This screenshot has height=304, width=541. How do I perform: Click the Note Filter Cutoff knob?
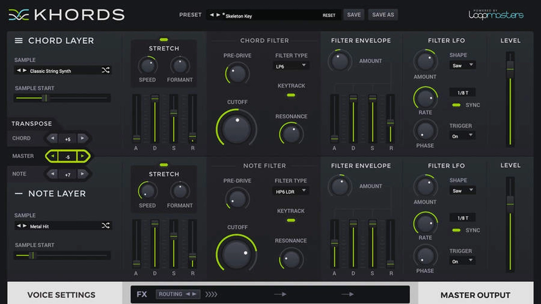click(237, 254)
